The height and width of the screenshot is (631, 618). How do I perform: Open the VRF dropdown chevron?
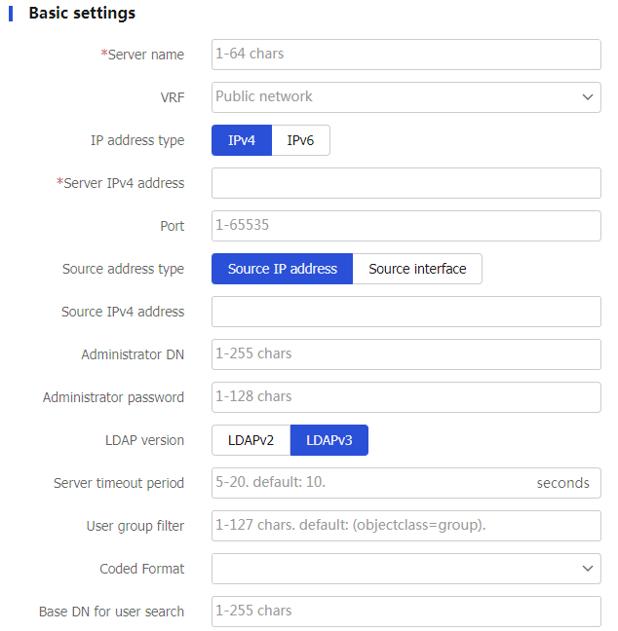pyautogui.click(x=588, y=97)
